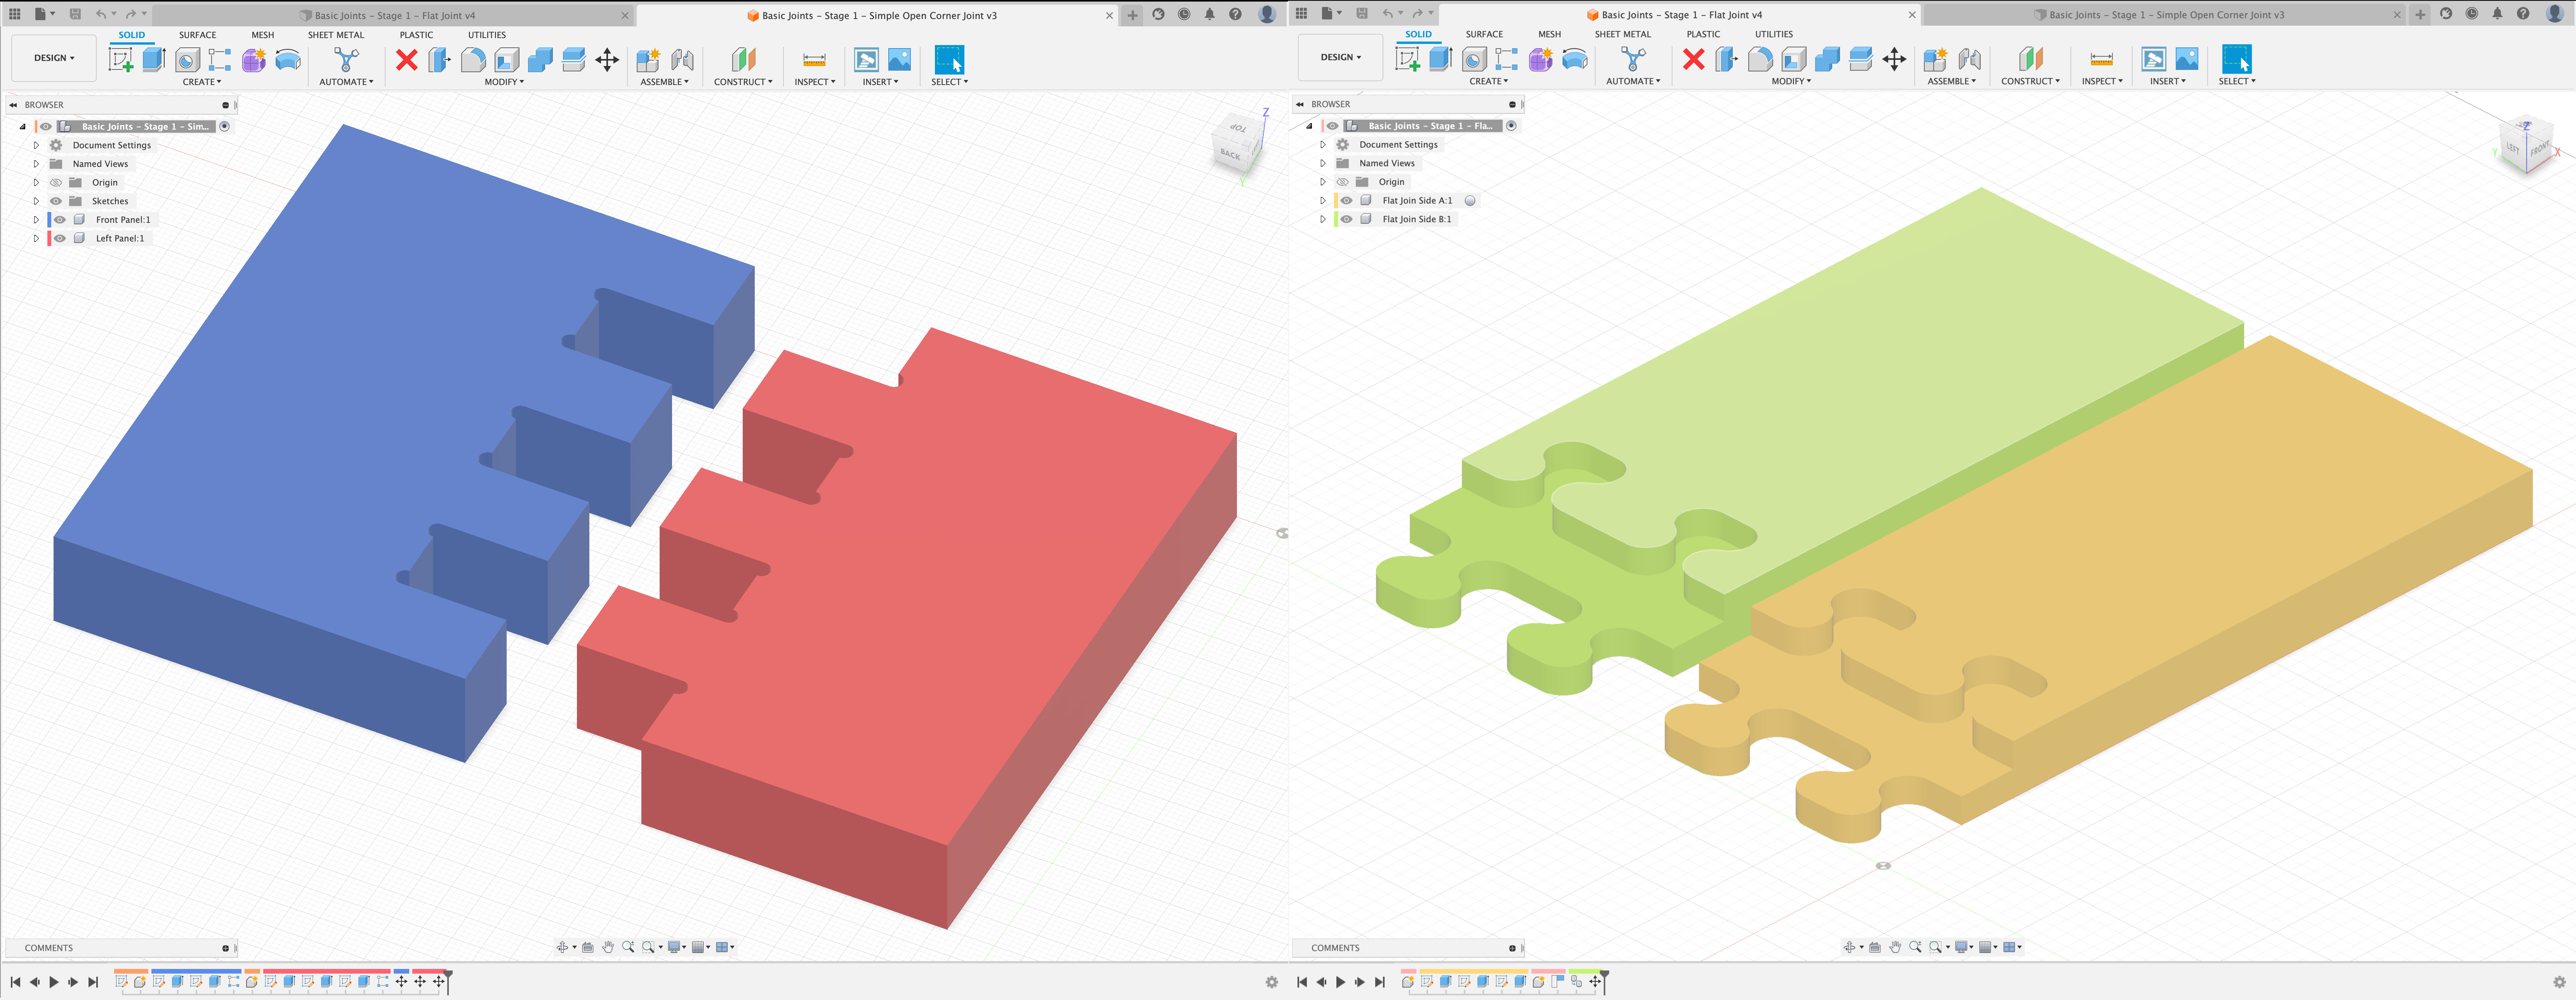Select Combine tool in left window toolbar

(540, 60)
